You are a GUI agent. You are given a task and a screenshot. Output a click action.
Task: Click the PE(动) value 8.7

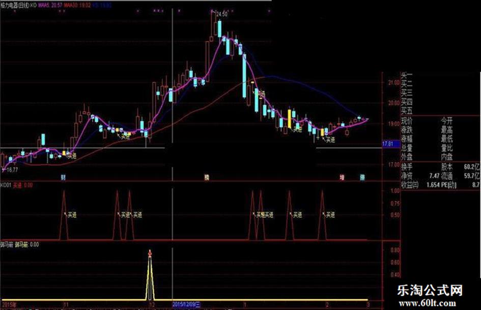point(476,185)
